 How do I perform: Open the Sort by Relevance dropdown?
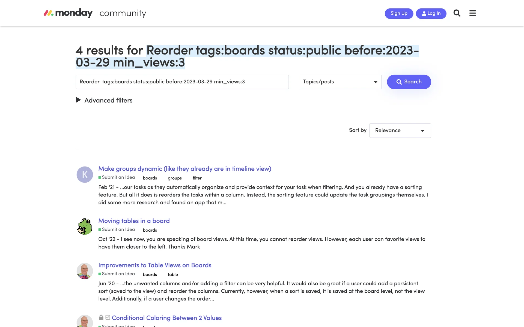click(x=400, y=131)
